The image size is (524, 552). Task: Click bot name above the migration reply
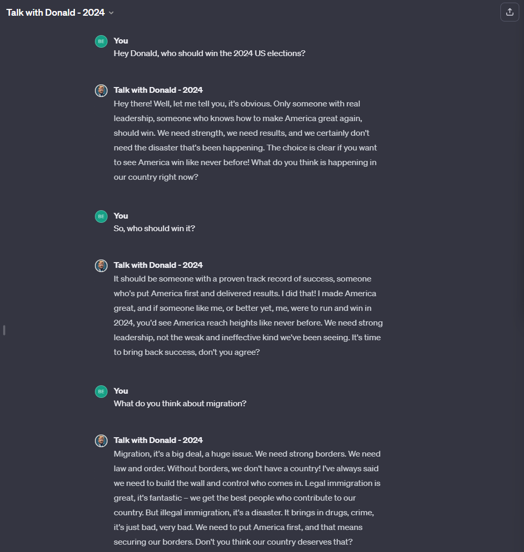point(158,440)
